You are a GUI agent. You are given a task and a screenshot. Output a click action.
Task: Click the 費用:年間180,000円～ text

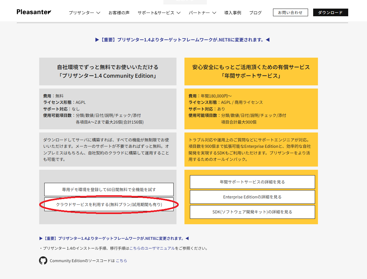pyautogui.click(x=210, y=96)
